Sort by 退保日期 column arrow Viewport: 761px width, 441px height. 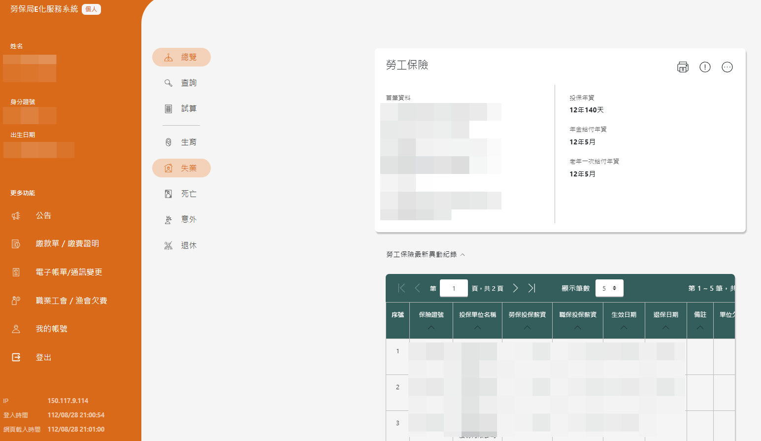665,328
